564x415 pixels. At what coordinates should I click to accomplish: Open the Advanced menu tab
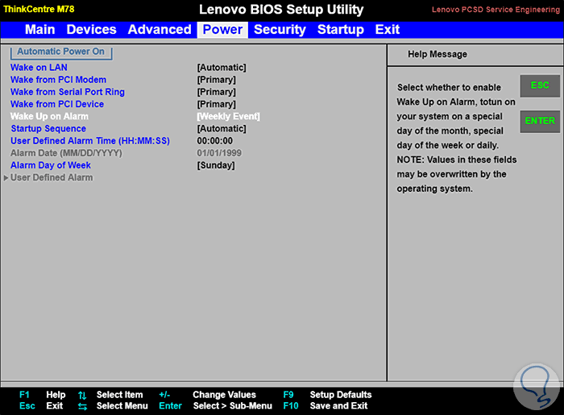coord(160,30)
